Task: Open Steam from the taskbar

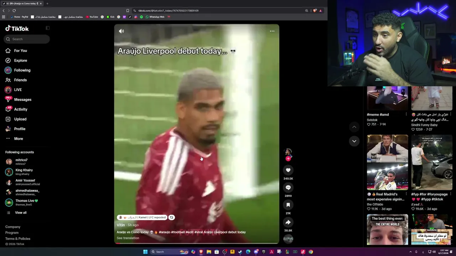Action: [240, 252]
